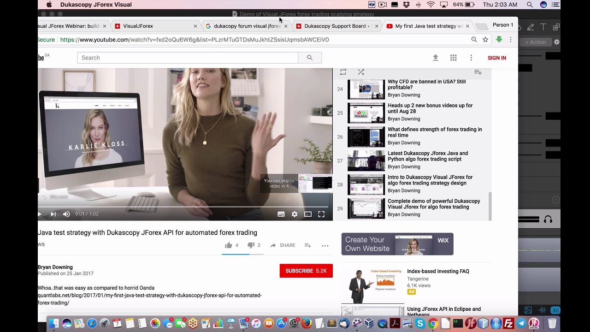The height and width of the screenshot is (332, 590).
Task: Open the Apple menu
Action: [x=49, y=5]
